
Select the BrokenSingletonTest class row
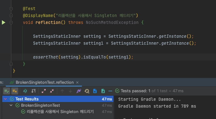coord(58,105)
